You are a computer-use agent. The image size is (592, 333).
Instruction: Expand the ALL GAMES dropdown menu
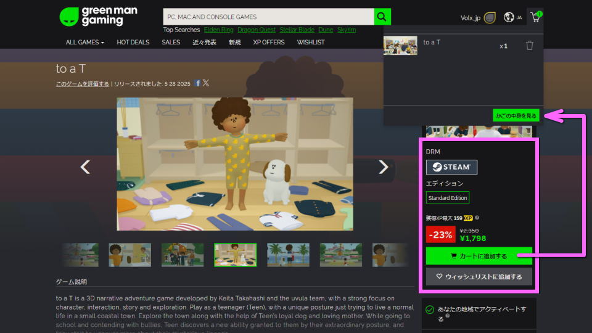point(84,43)
